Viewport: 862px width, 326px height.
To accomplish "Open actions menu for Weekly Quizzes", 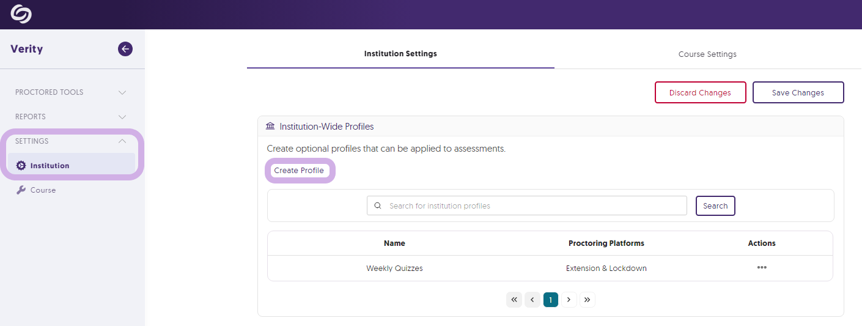I will click(762, 267).
